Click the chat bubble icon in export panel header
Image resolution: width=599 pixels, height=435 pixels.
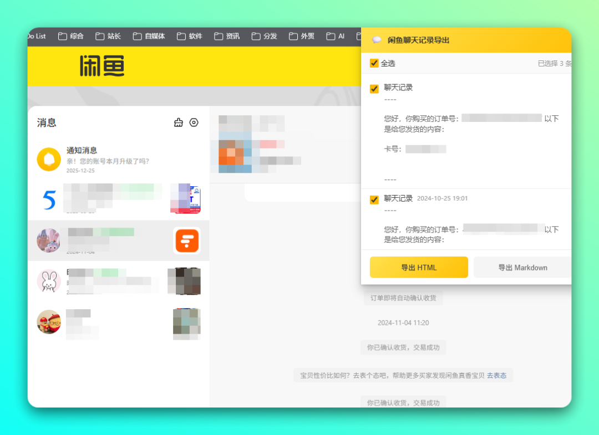point(377,40)
